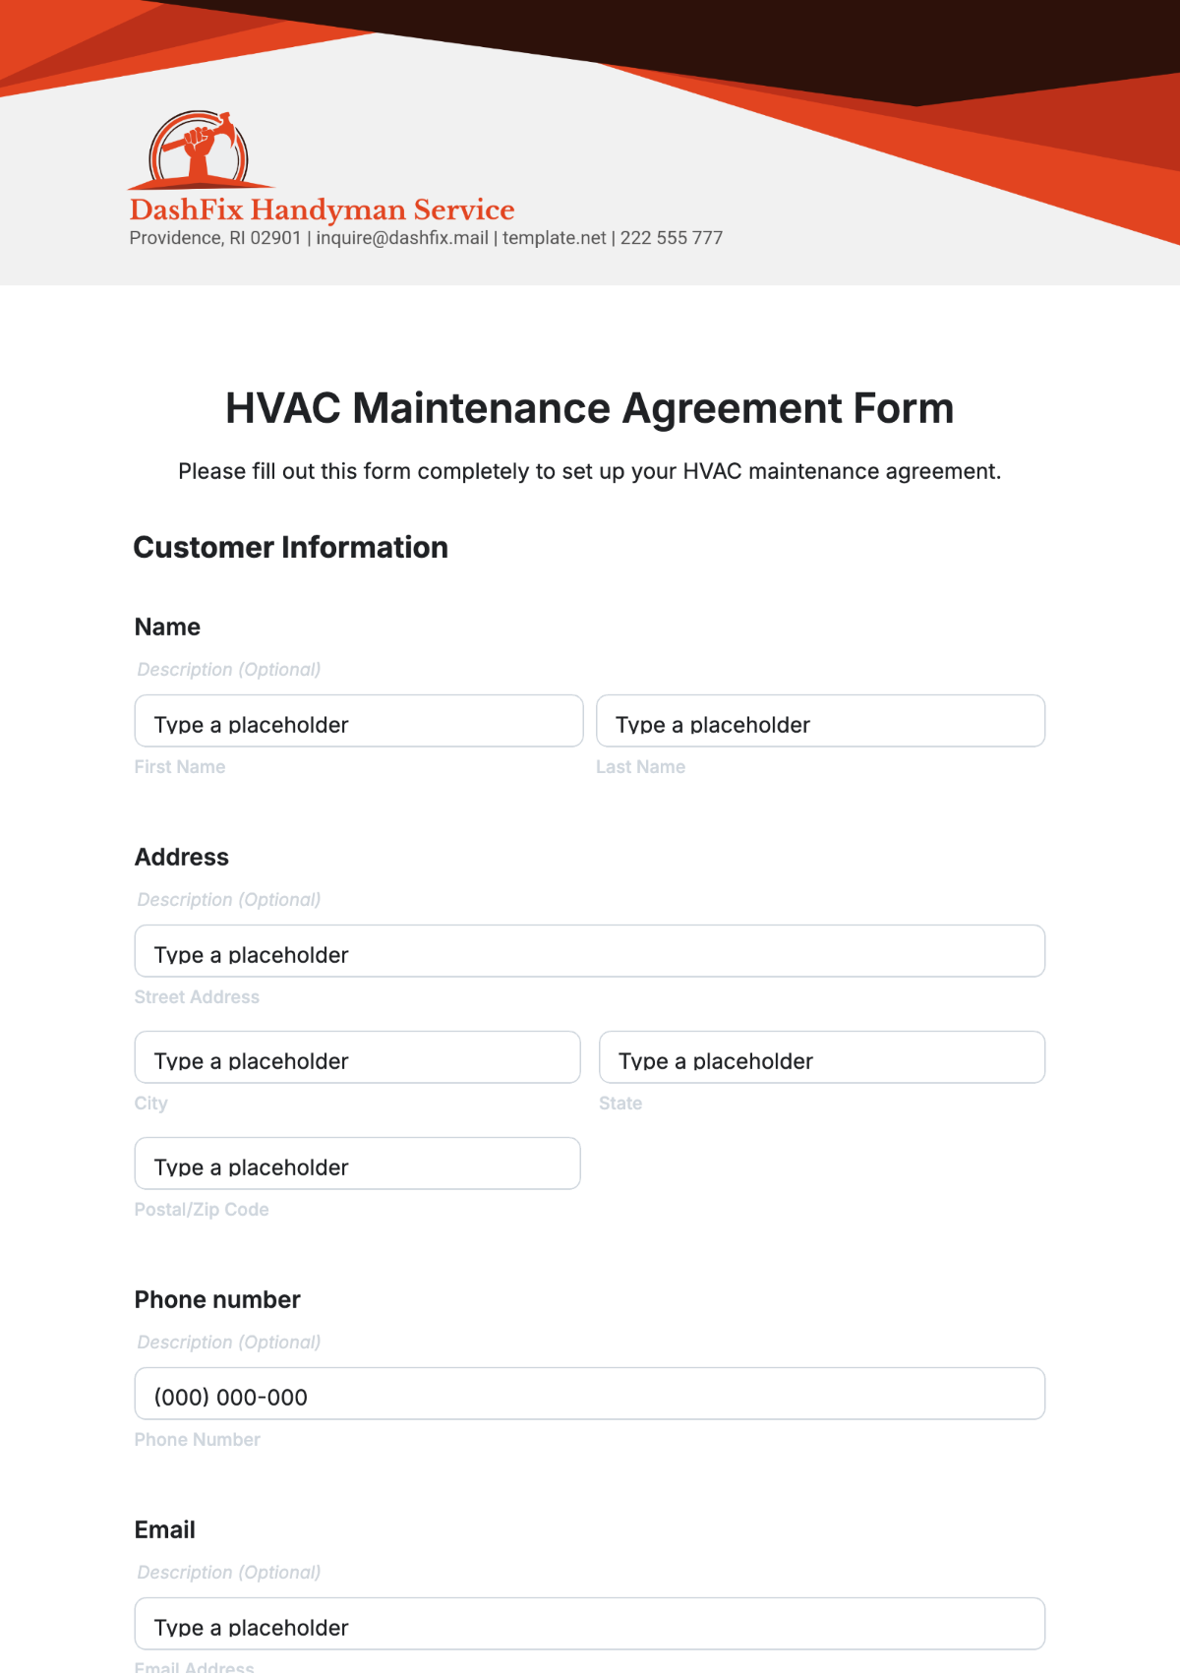Click the 'Please fill out this form completely' instruction
The image size is (1180, 1673).
(590, 472)
